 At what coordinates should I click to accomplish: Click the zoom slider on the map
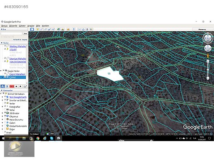coord(208,70)
